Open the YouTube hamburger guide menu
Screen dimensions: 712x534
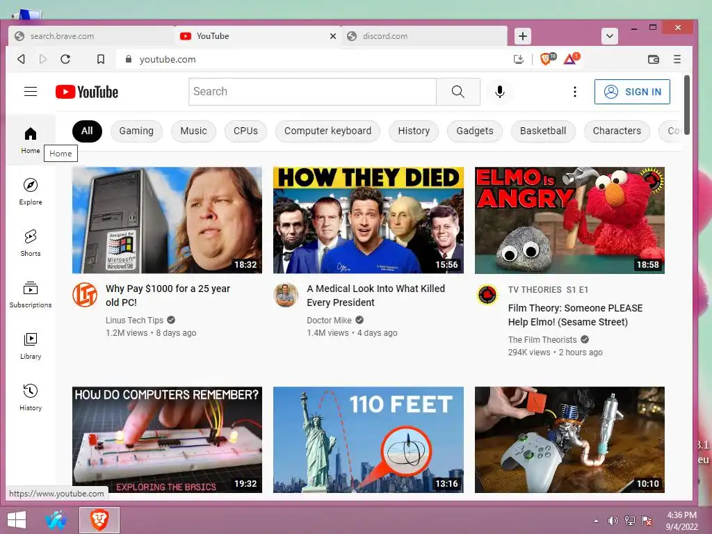(x=31, y=92)
